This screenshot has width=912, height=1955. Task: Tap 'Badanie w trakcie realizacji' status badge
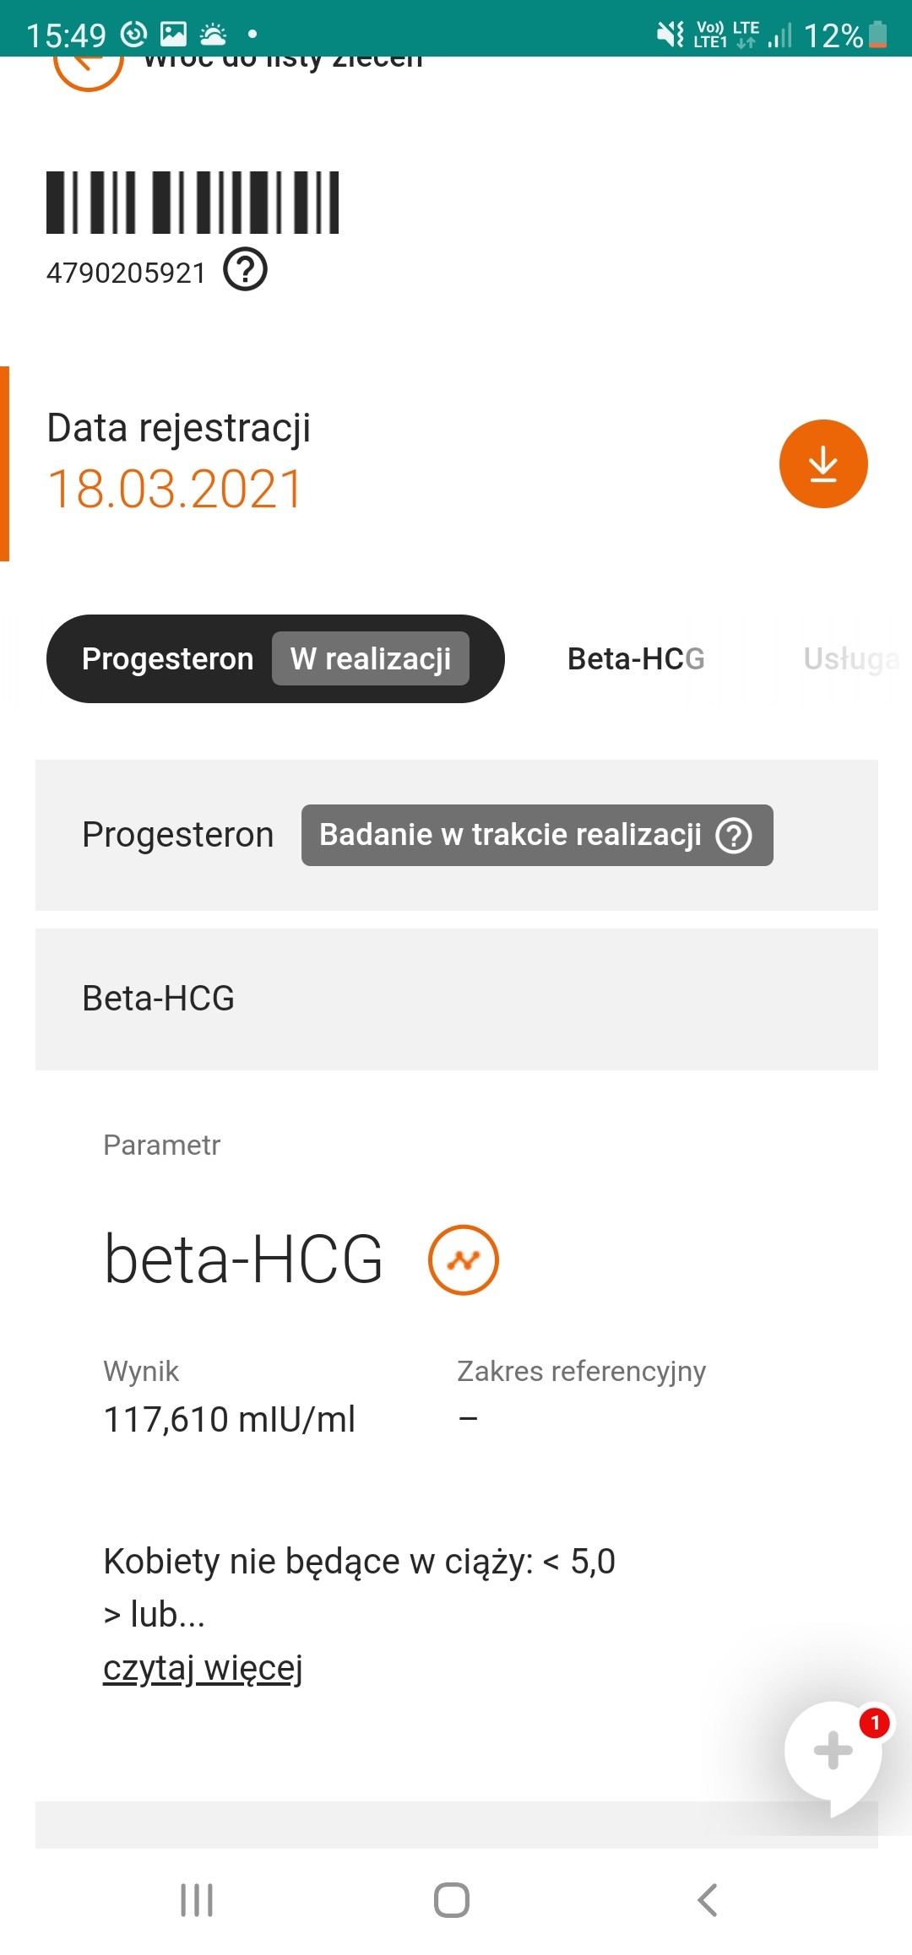510,835
